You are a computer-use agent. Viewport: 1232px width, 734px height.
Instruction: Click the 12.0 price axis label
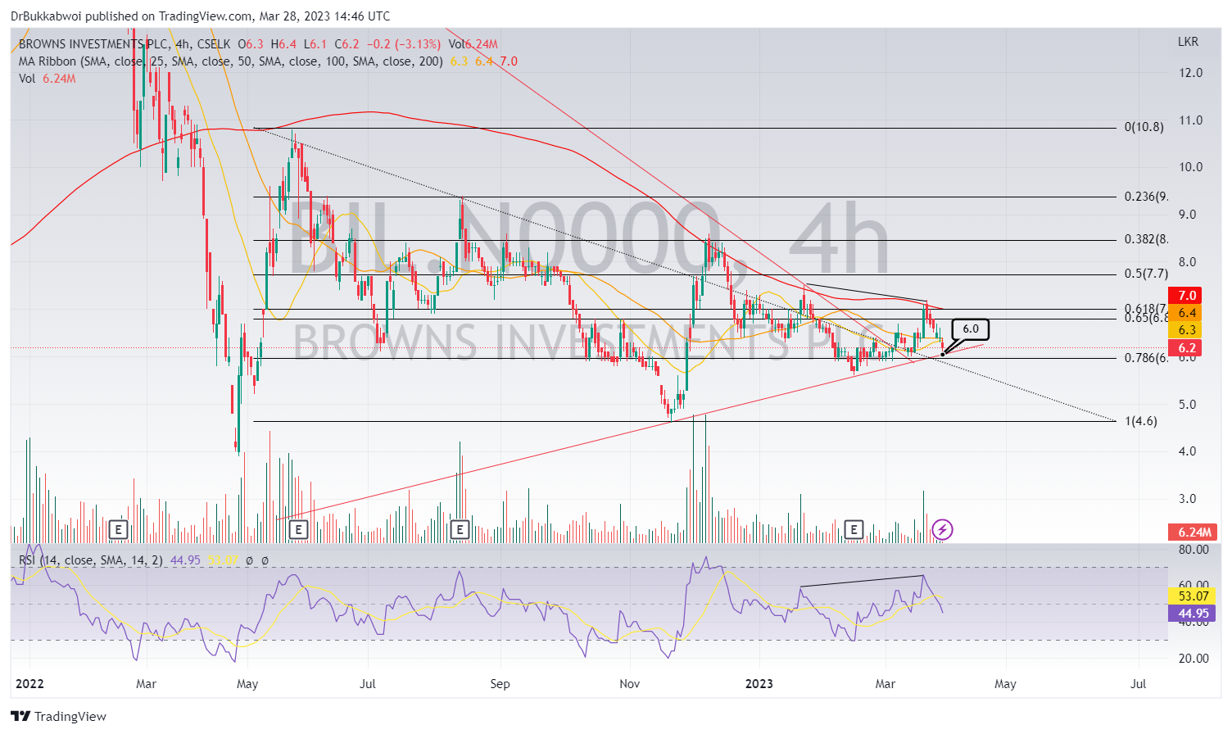pyautogui.click(x=1190, y=73)
